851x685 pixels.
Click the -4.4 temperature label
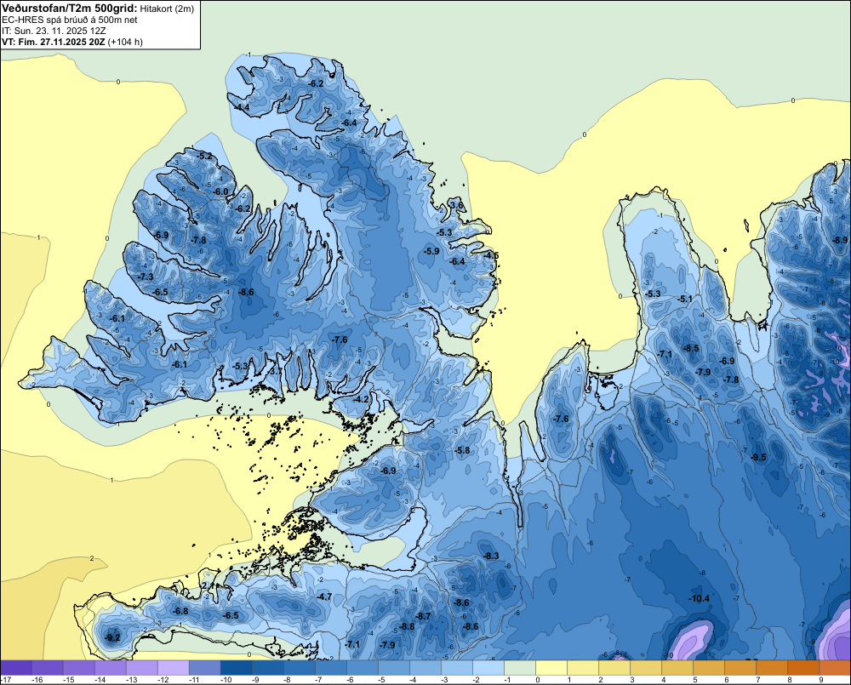(x=242, y=107)
